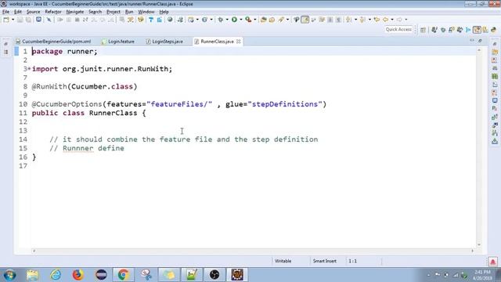Open the Navigate menu
Image resolution: width=501 pixels, height=282 pixels.
pyautogui.click(x=75, y=12)
